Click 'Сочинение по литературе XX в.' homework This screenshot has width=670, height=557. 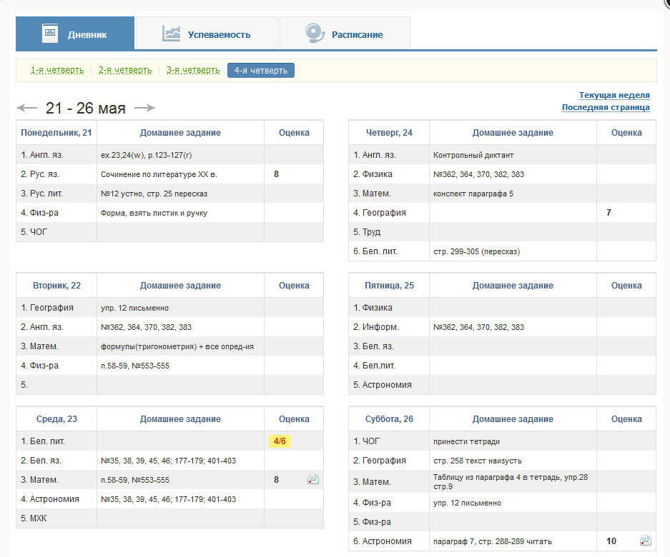click(x=159, y=174)
